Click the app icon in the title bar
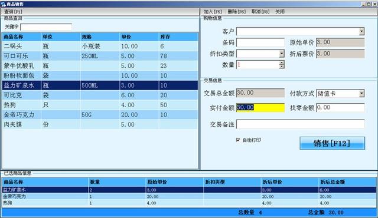Viewport: 378px width, 218px height. click(x=3, y=4)
